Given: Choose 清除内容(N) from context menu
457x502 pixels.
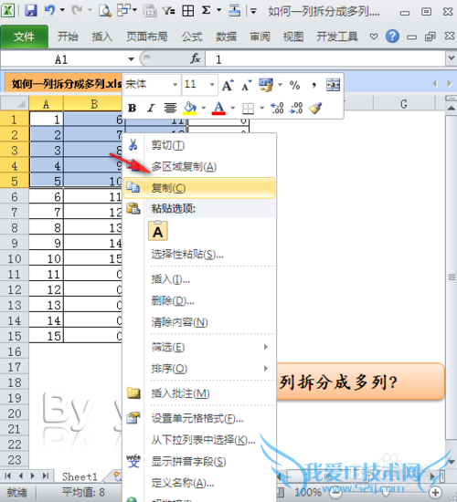Looking at the screenshot, I should [199, 322].
